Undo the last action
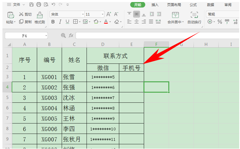 [x=54, y=4]
